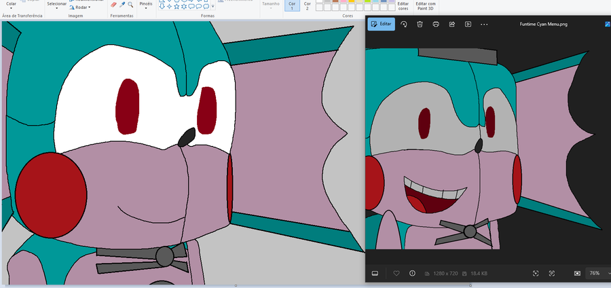611x288 pixels.
Task: Click the 1280 x 720 dimensions text
Action: (445, 274)
